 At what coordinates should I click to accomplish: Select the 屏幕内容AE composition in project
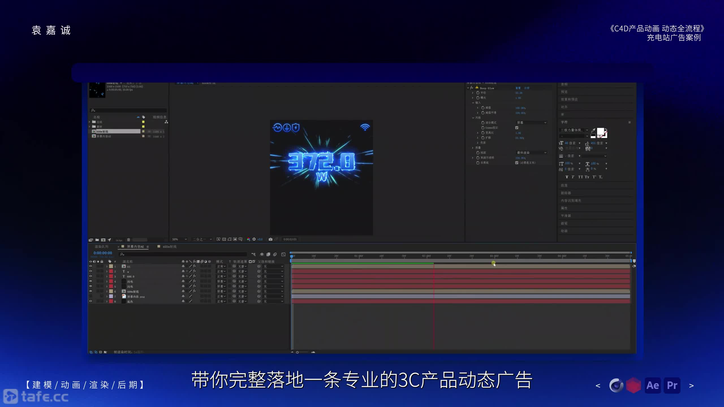104,137
